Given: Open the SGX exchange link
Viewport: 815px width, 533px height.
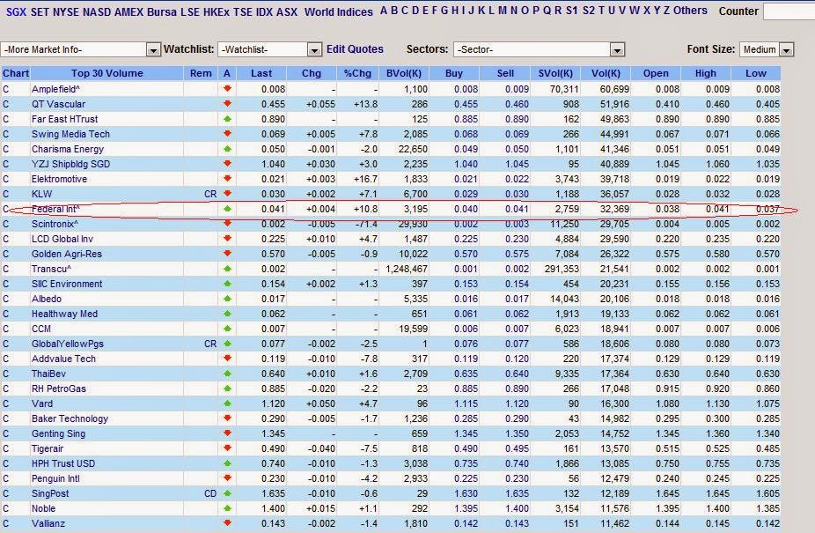Looking at the screenshot, I should pyautogui.click(x=16, y=11).
